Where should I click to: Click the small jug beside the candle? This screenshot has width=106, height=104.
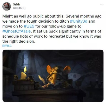tap(16, 77)
